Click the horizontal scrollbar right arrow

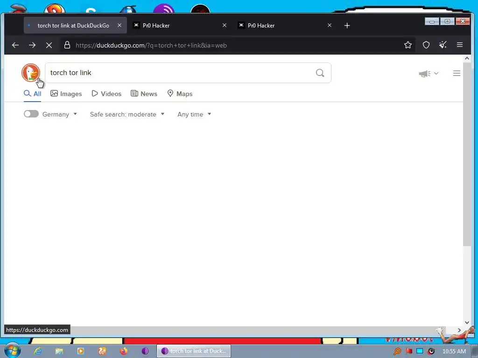click(459, 330)
